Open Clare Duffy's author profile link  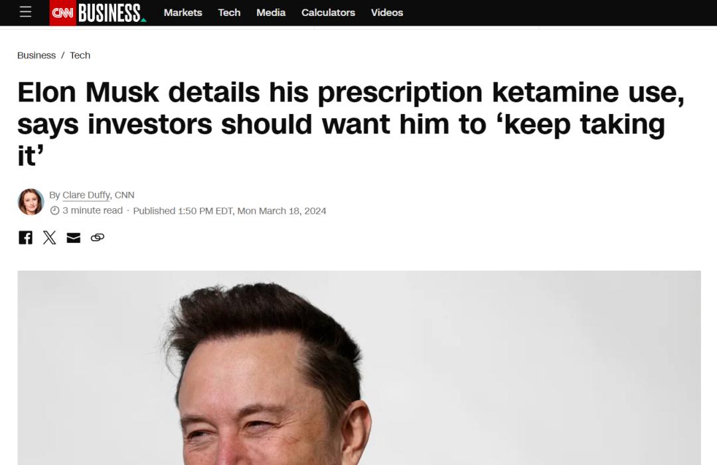pyautogui.click(x=86, y=195)
